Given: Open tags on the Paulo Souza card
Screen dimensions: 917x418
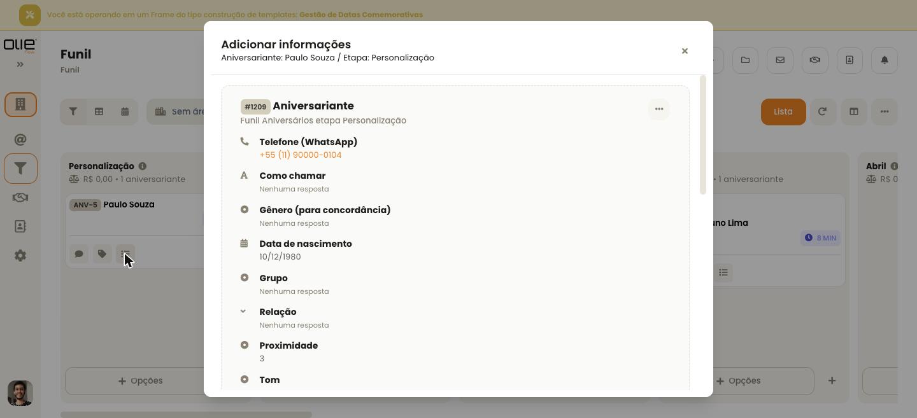Looking at the screenshot, I should 102,254.
